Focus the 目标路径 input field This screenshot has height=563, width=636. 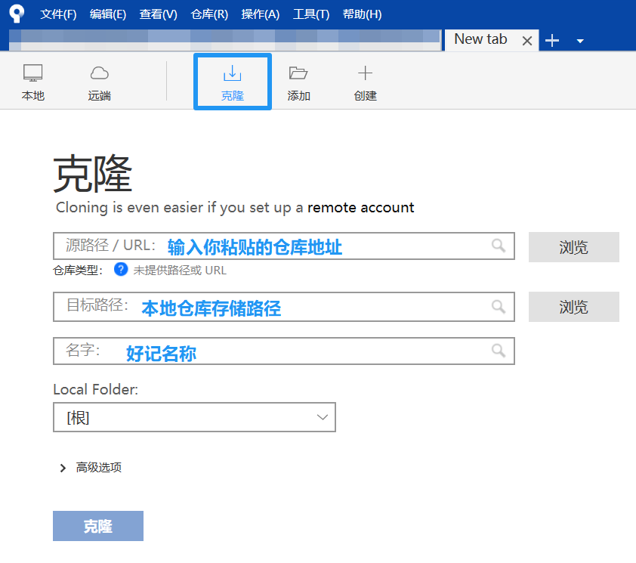(284, 307)
